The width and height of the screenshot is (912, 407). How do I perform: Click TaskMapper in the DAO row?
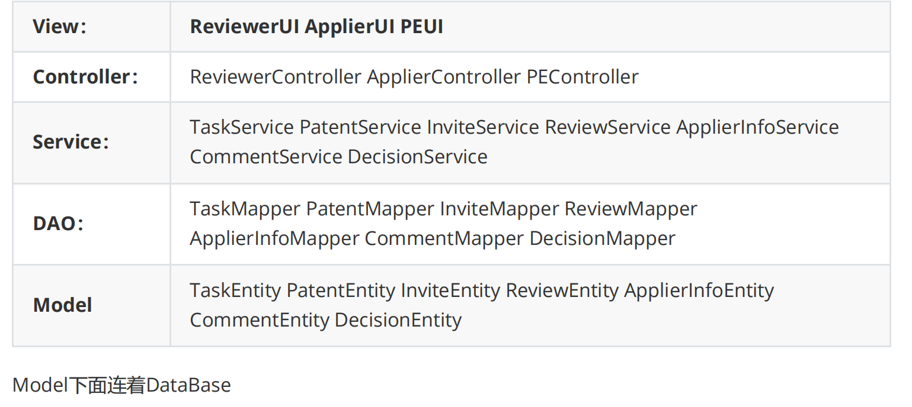(245, 209)
